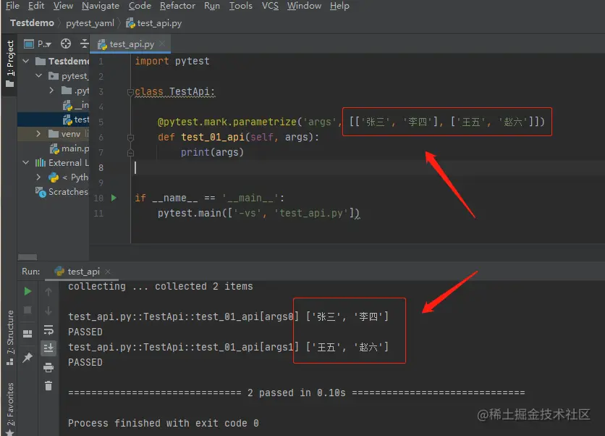Image resolution: width=605 pixels, height=436 pixels.
Task: Select Scratches and Consoles item
Action: pyautogui.click(x=62, y=191)
